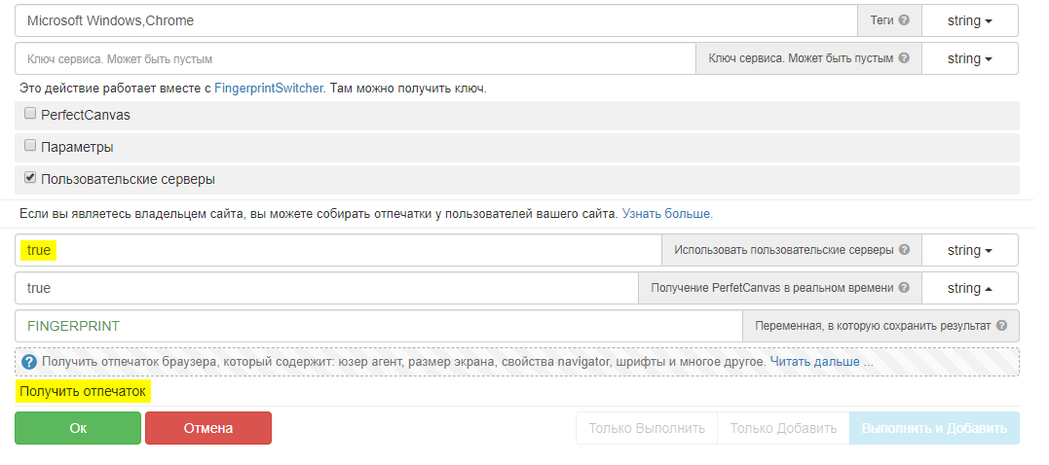Follow the Узнать больше link
This screenshot has width=1049, height=465.
click(667, 213)
